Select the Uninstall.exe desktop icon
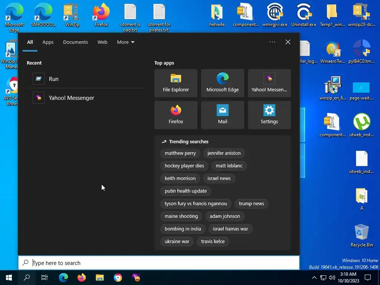Image resolution: width=380 pixels, height=285 pixels. coord(304,15)
